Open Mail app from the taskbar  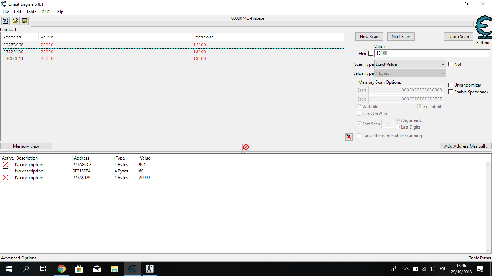[x=97, y=269]
